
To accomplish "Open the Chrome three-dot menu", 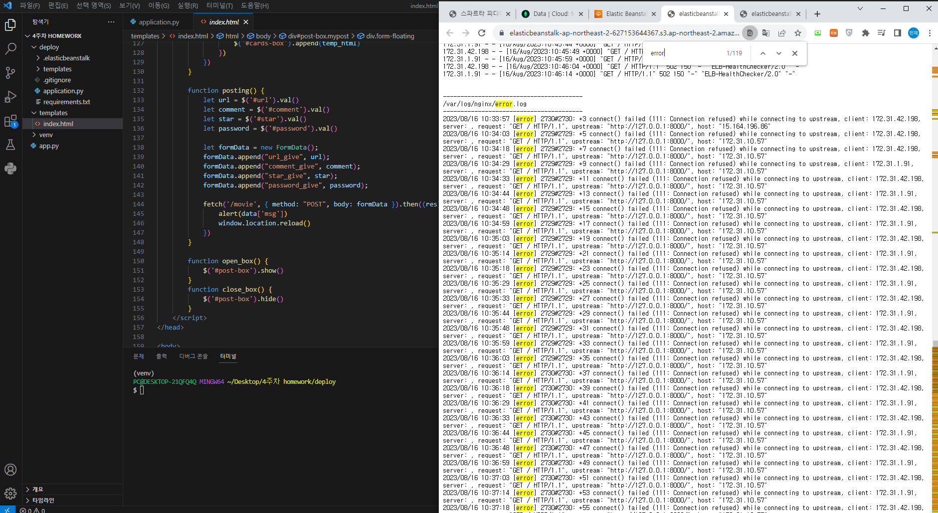I will [930, 33].
